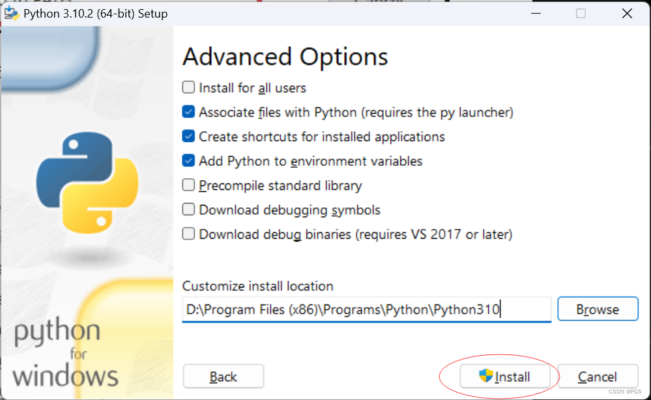The image size is (651, 400).
Task: Disable 'Add Python to environment variables'
Action: tap(188, 160)
